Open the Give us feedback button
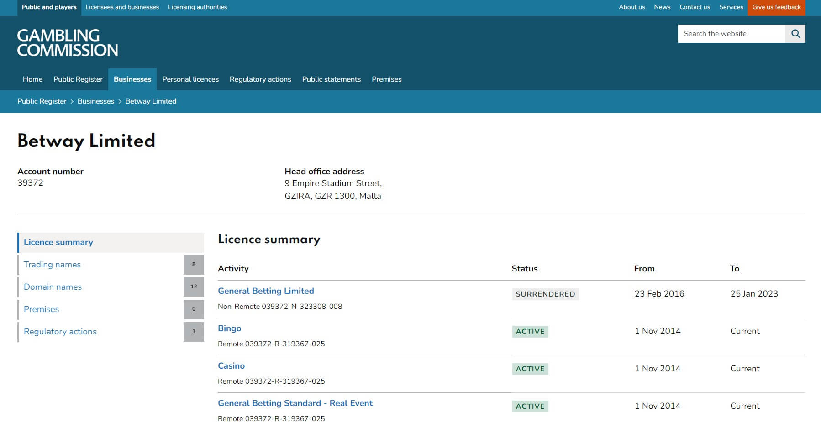Viewport: 821px width, 422px height. pos(776,7)
